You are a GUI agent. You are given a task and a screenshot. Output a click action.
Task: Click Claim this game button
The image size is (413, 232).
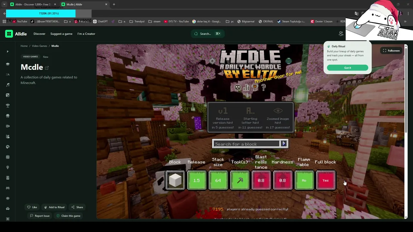click(68, 216)
